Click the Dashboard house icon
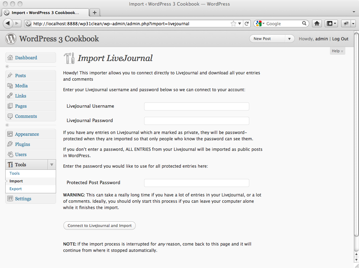This screenshot has width=359, height=268. (10, 58)
